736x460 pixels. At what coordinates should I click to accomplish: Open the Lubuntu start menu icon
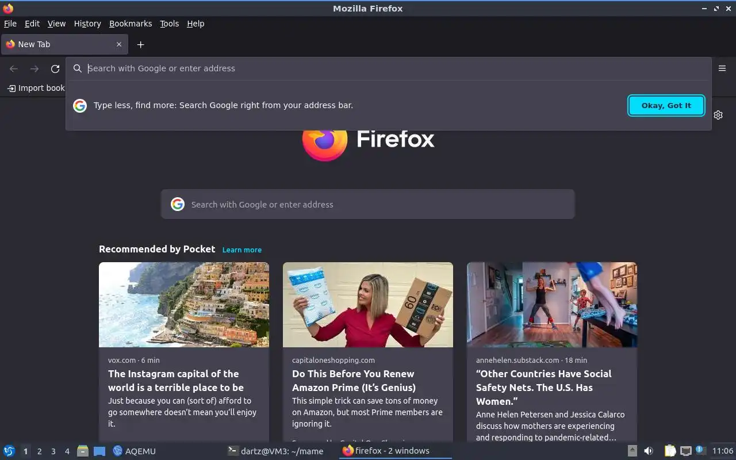[9, 451]
